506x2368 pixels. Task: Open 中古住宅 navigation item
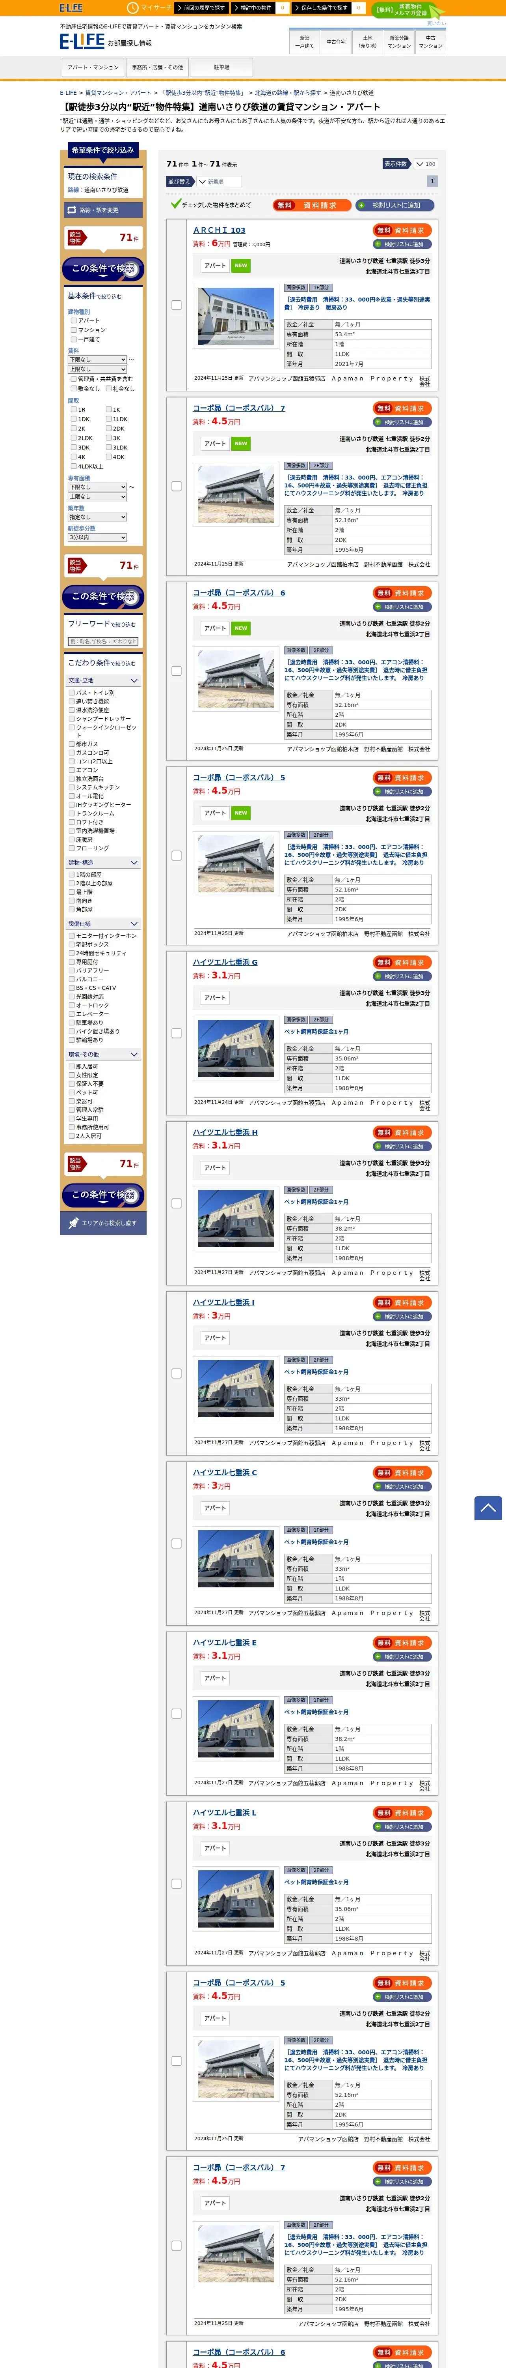pyautogui.click(x=336, y=41)
